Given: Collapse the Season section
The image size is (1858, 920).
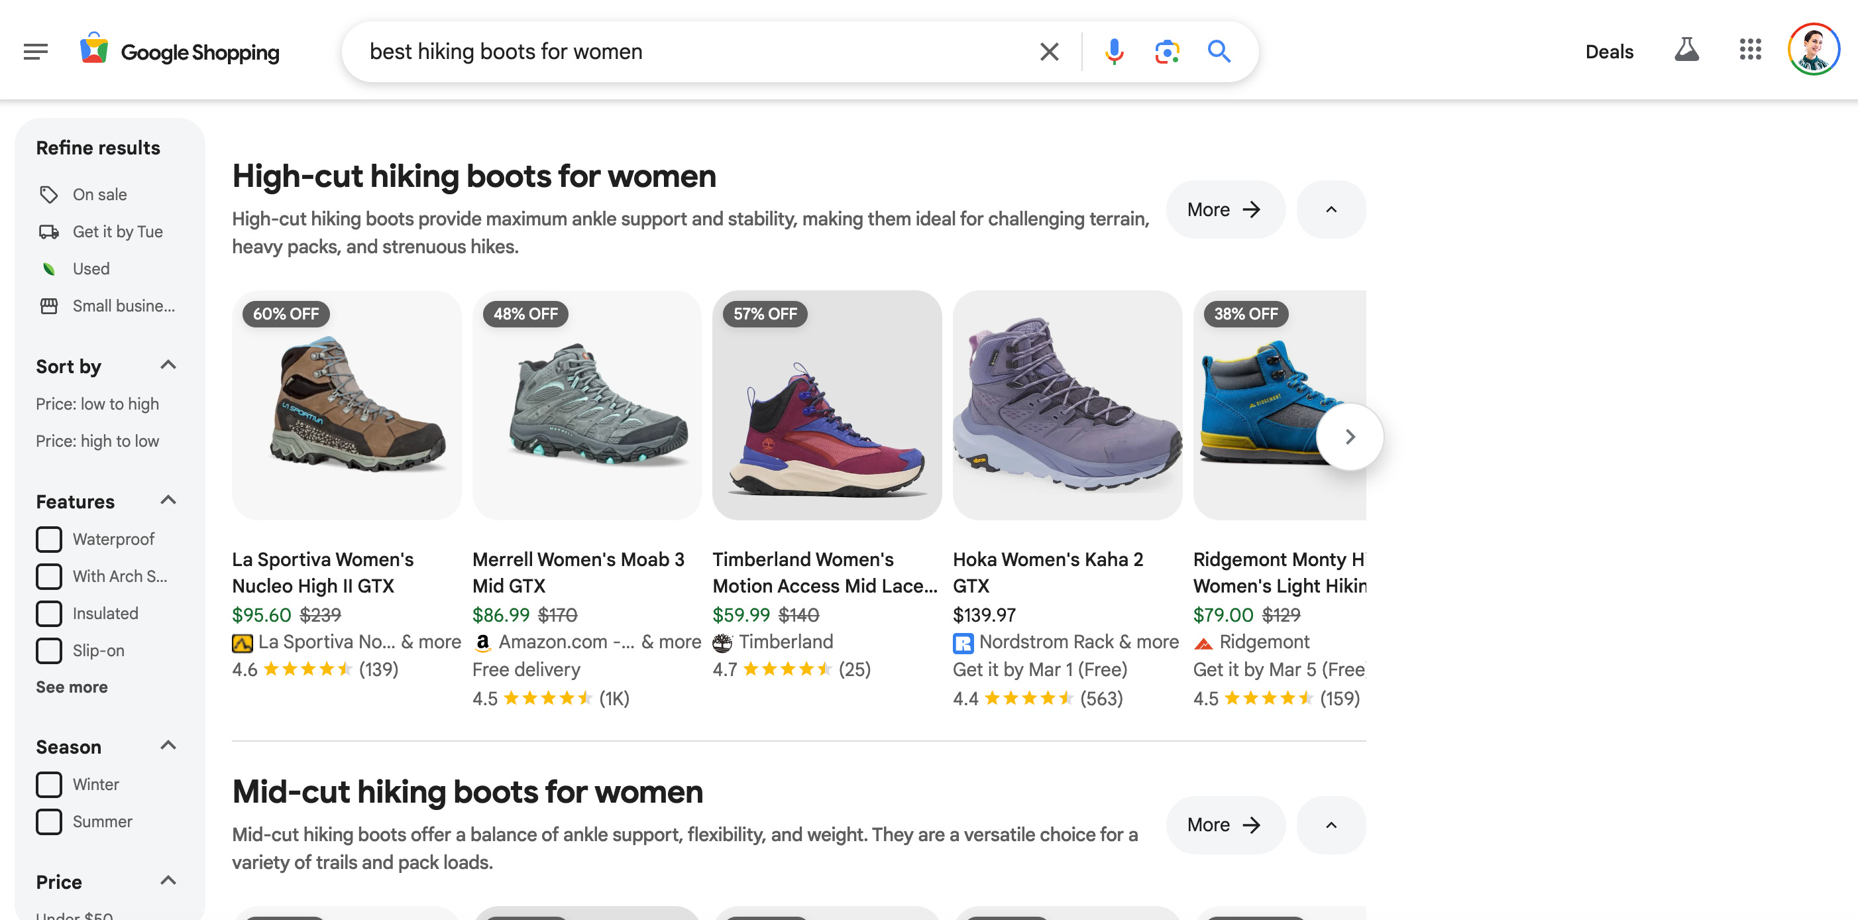Looking at the screenshot, I should [x=168, y=746].
